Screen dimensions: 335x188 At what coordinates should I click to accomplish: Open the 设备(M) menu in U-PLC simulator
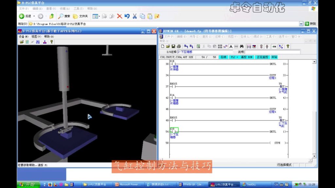tap(24, 37)
